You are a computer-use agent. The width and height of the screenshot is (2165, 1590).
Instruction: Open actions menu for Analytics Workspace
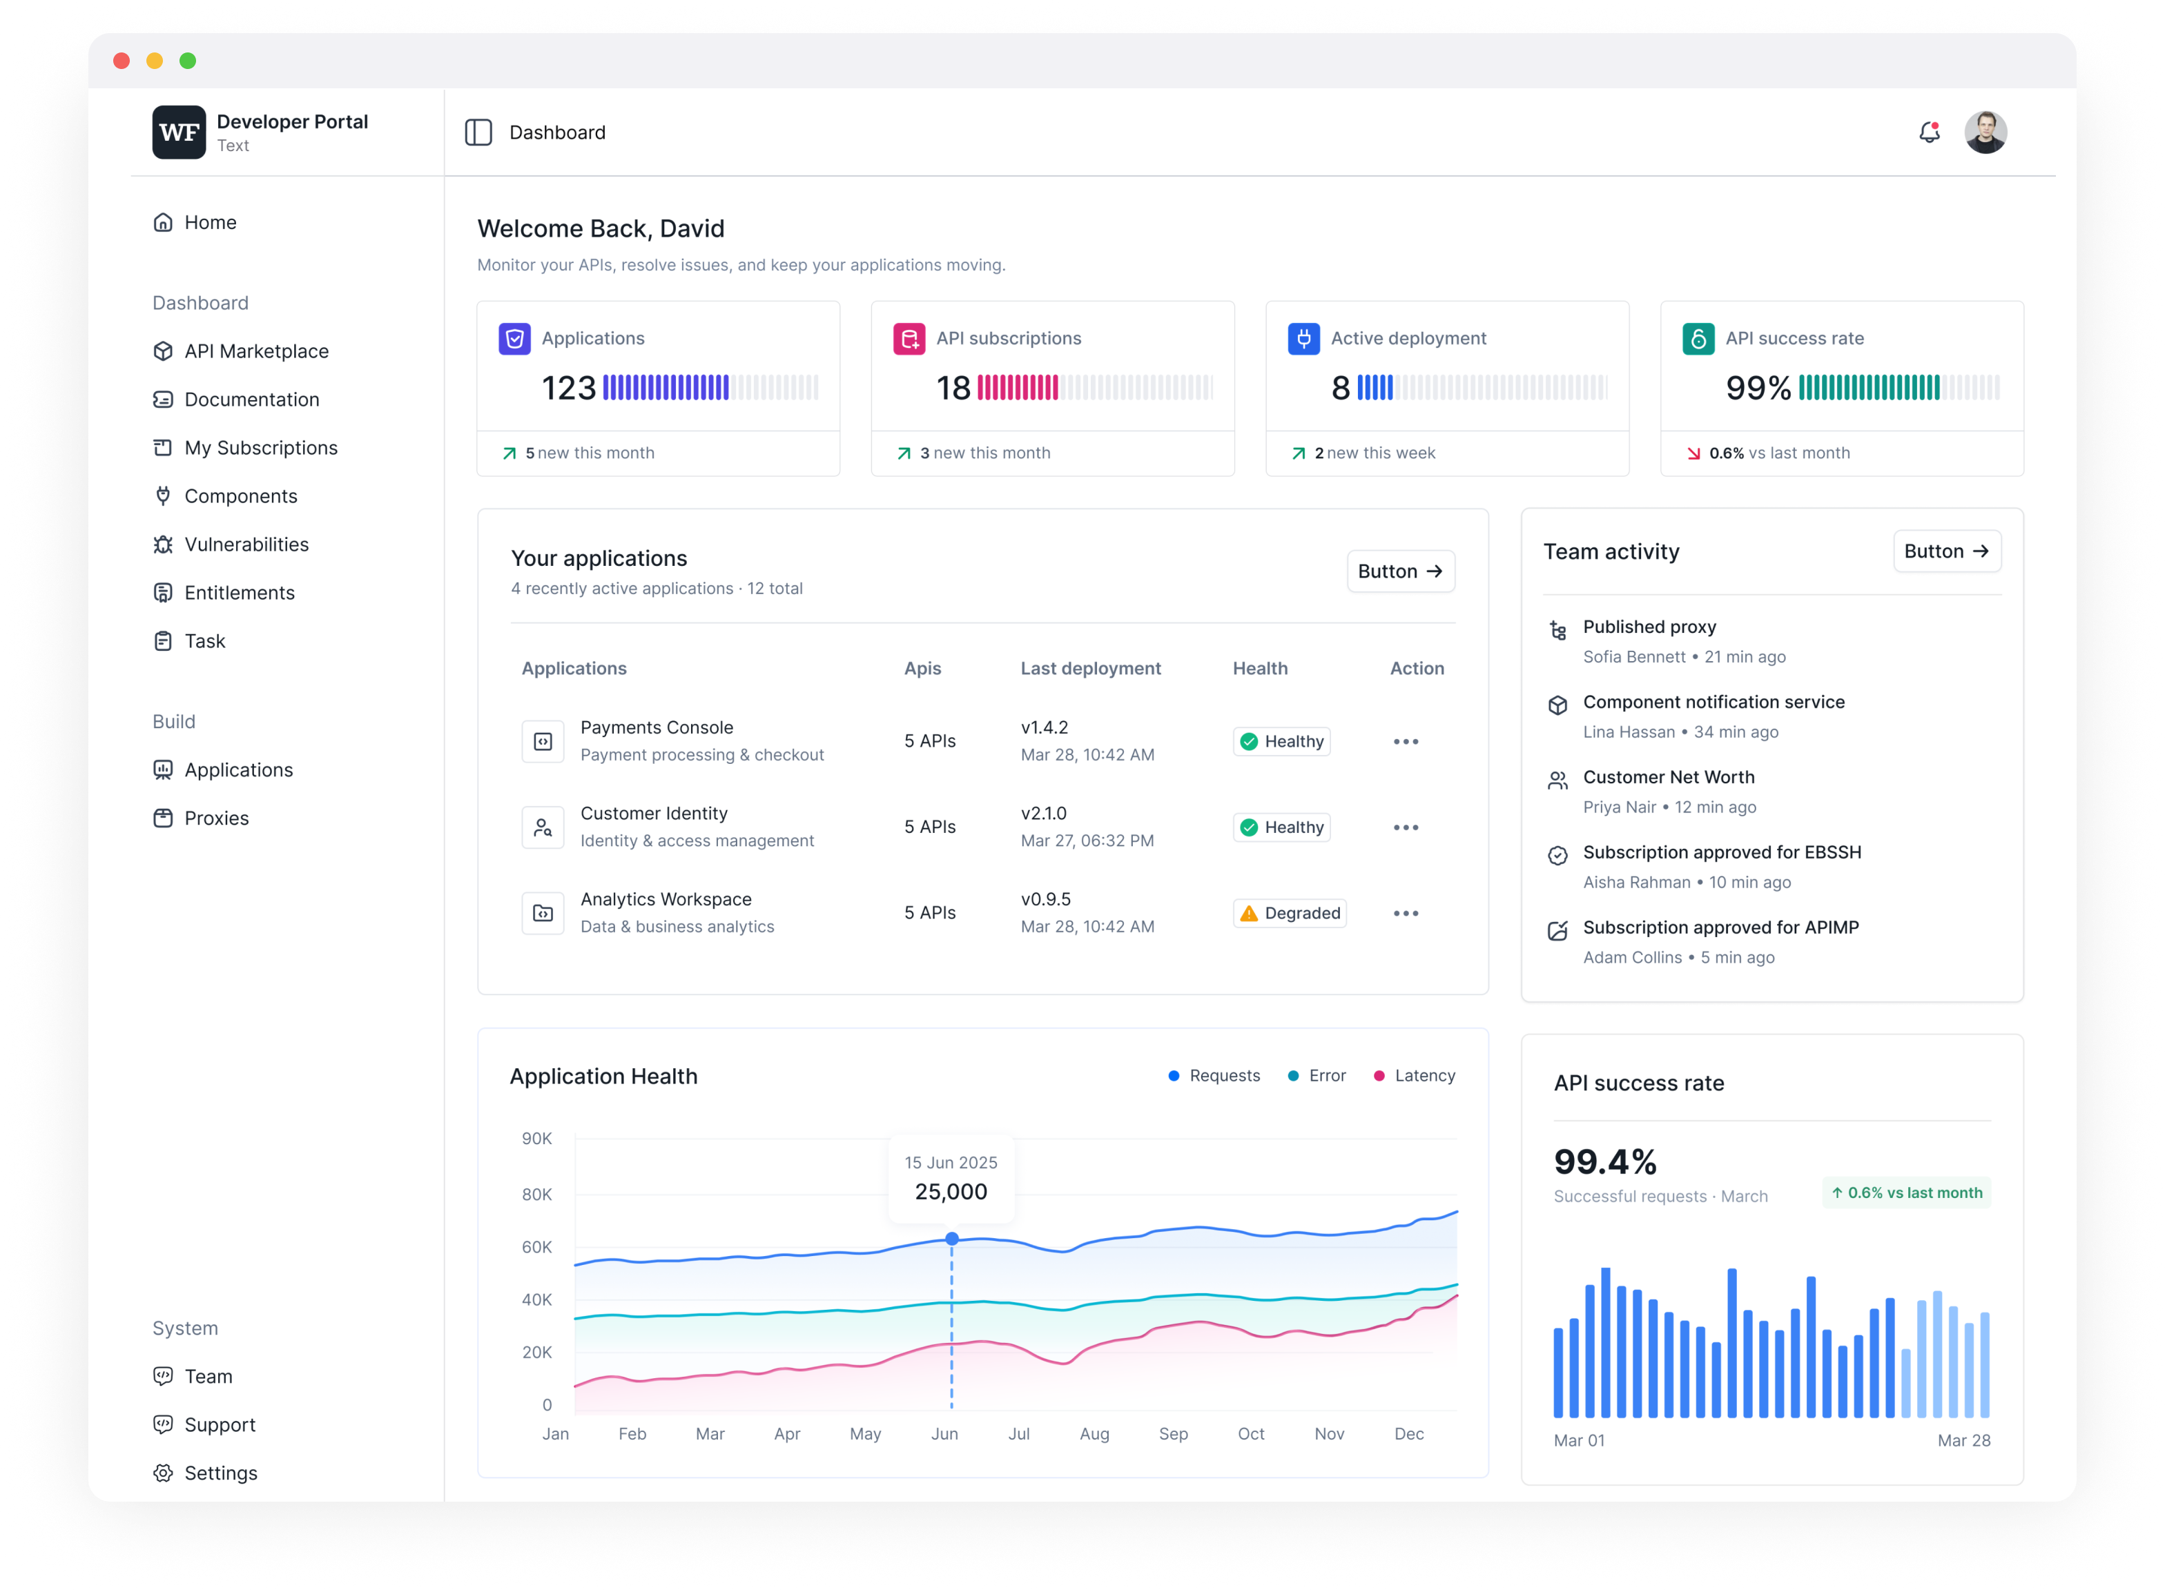pos(1406,912)
